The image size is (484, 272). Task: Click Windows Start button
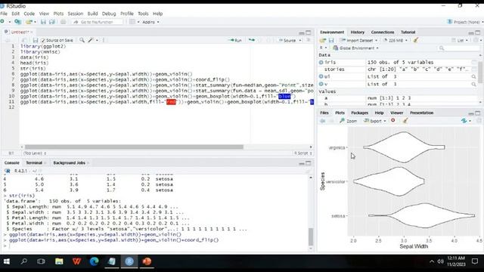[x=6, y=261]
